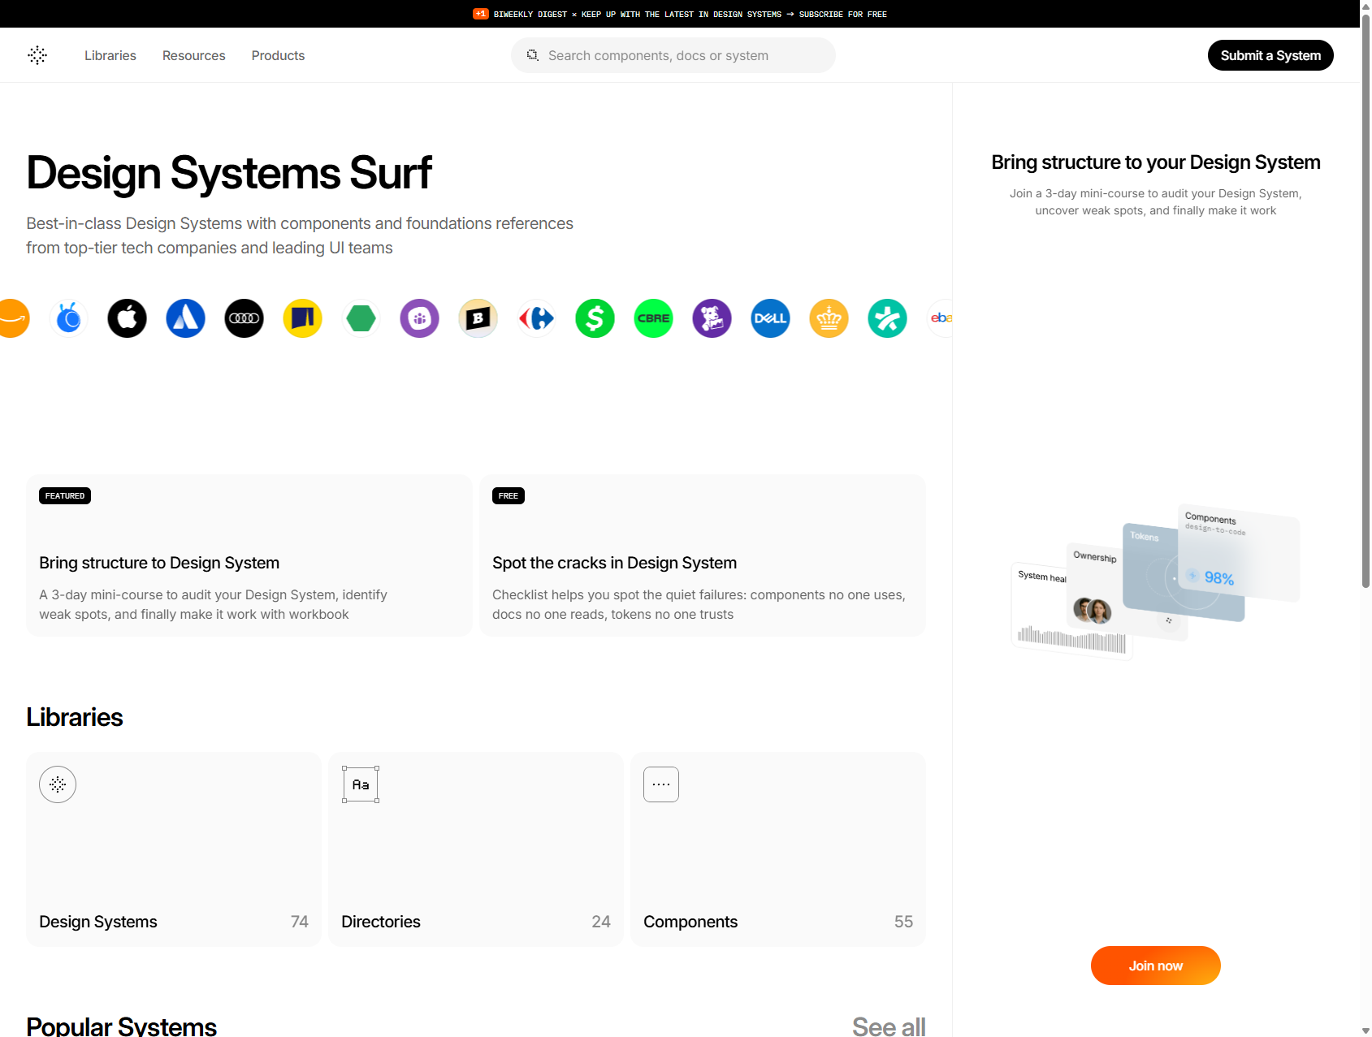This screenshot has width=1372, height=1037.
Task: Click the search components input field
Action: point(673,55)
